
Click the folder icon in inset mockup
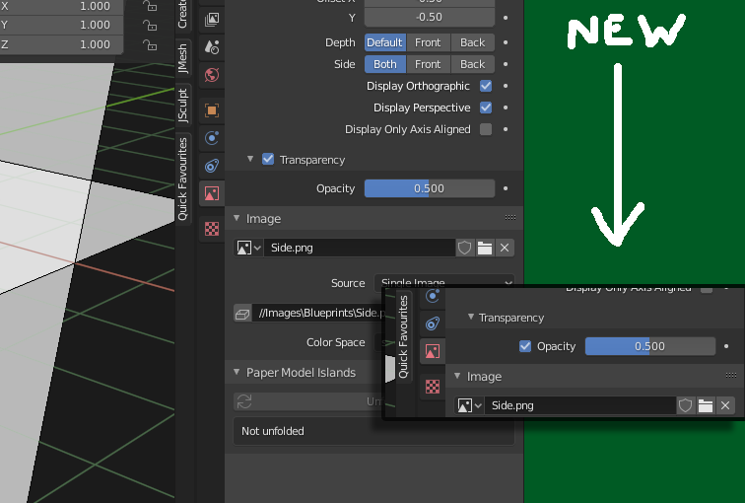coord(706,405)
